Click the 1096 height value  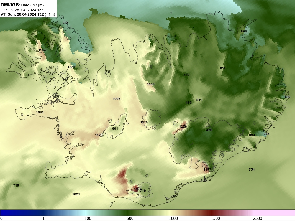(117, 99)
